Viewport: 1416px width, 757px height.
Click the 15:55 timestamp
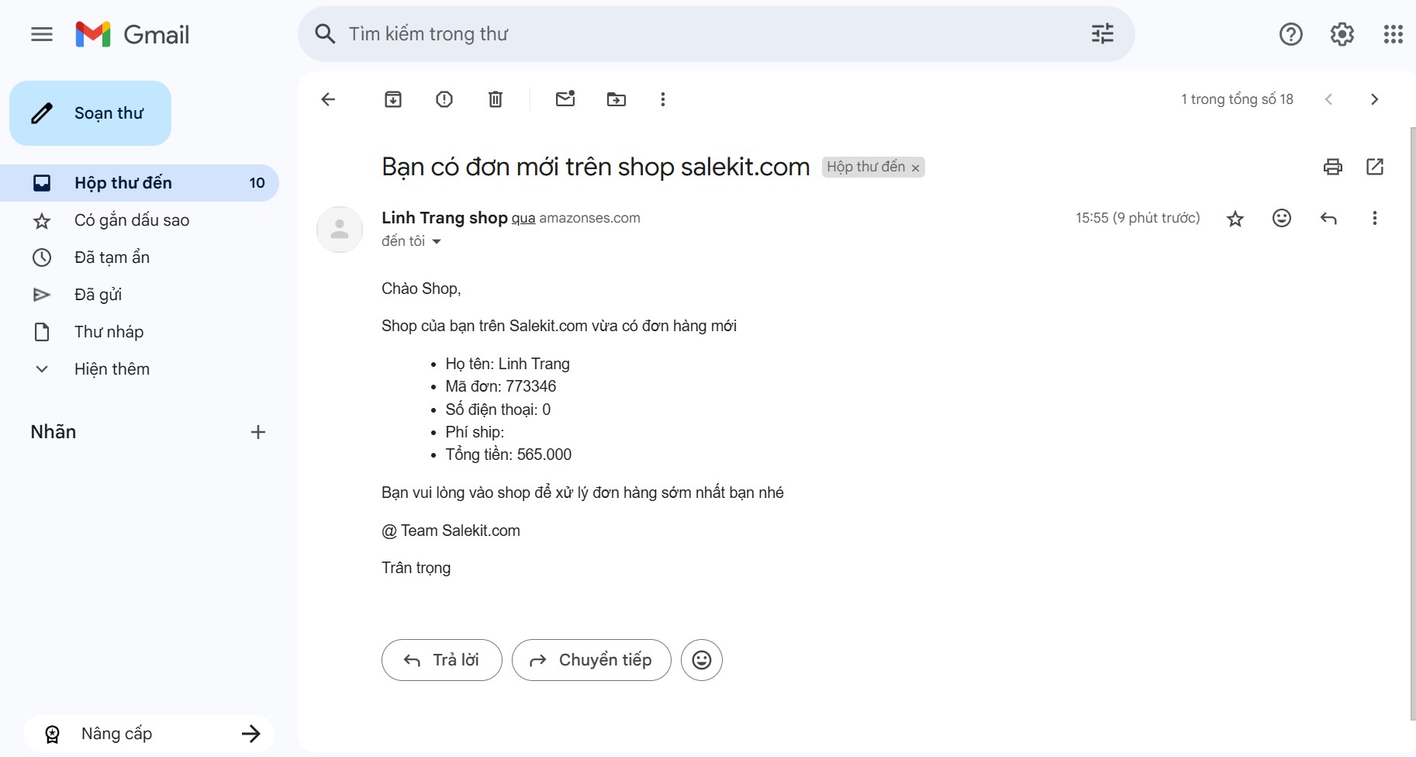click(x=1138, y=218)
